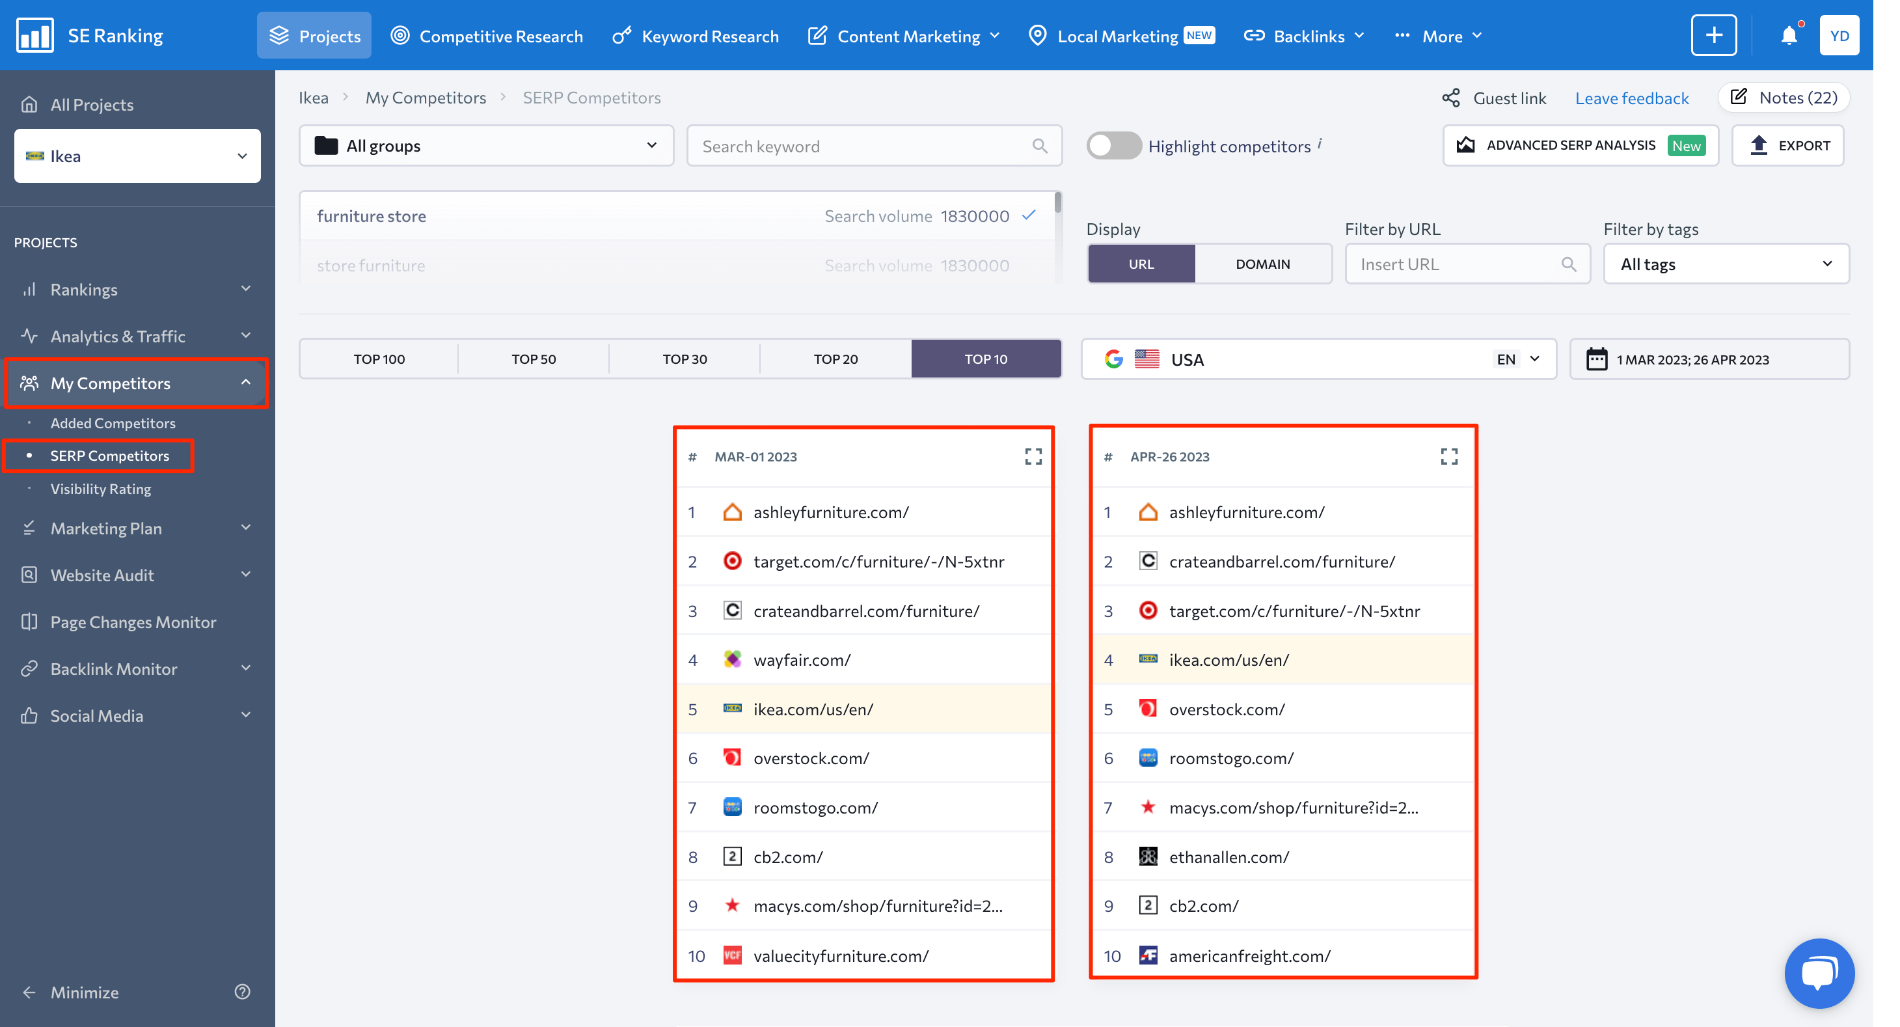Click the Leave feedback link

tap(1631, 98)
